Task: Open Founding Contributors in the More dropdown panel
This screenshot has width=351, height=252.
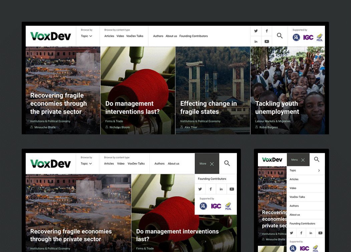Action: coord(212,179)
